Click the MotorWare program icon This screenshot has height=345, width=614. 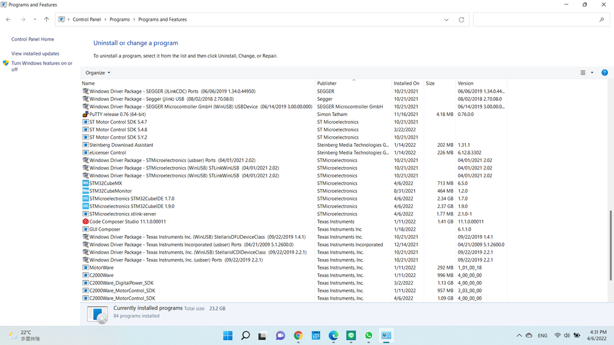click(x=85, y=268)
